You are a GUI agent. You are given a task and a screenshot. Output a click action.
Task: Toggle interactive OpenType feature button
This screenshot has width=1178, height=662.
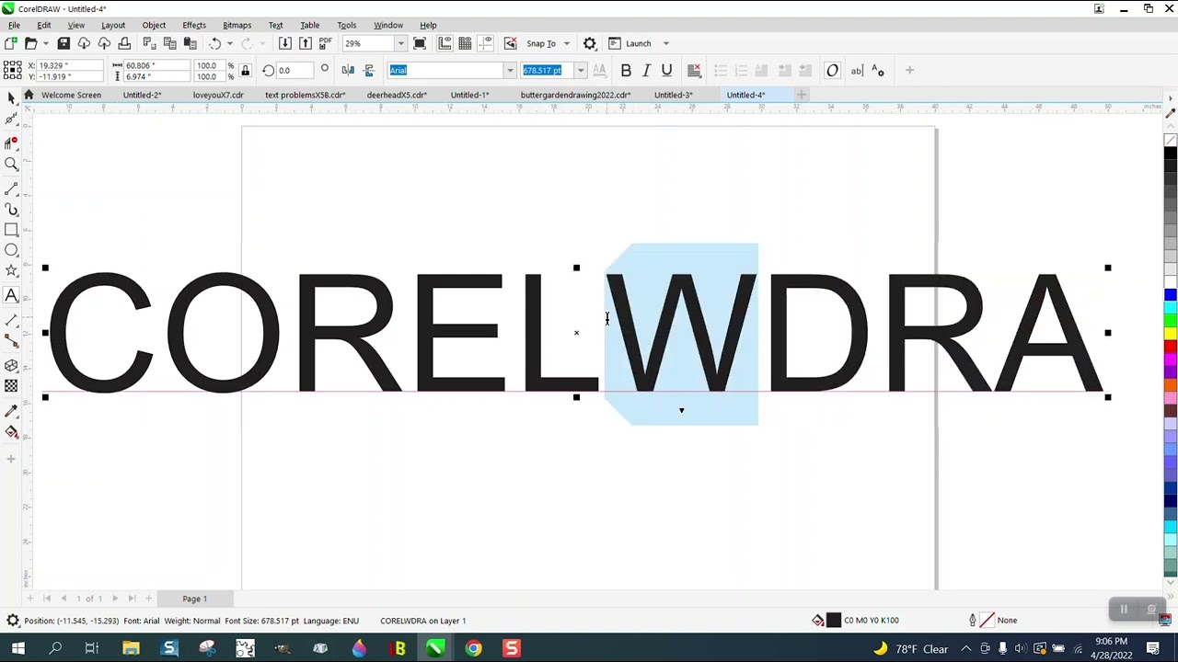[x=832, y=70]
